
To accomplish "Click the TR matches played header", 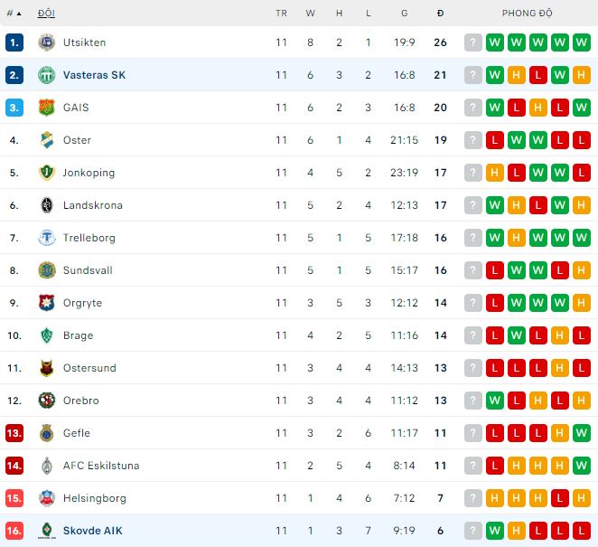I will 281,14.
